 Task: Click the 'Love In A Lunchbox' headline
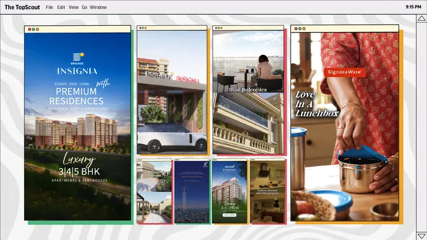click(316, 104)
